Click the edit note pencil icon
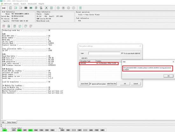The height and width of the screenshot is (132, 175). coord(52,8)
